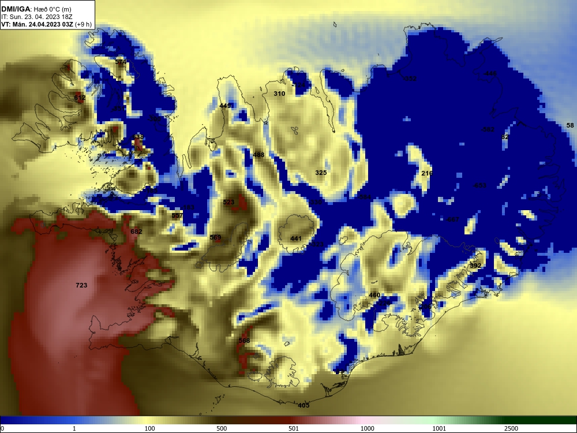Click the negative value -582
The width and height of the screenshot is (577, 433).
coord(488,129)
